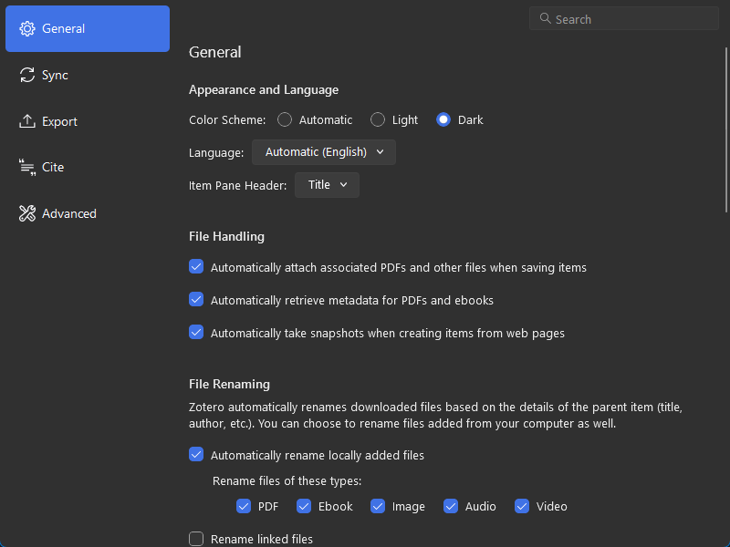Click the 'Rename files of these types:' label

pos(287,481)
